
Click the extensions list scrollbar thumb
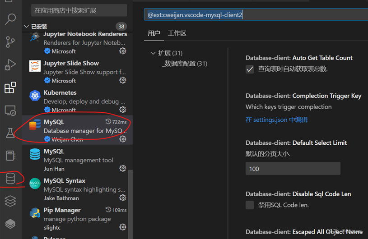130,204
